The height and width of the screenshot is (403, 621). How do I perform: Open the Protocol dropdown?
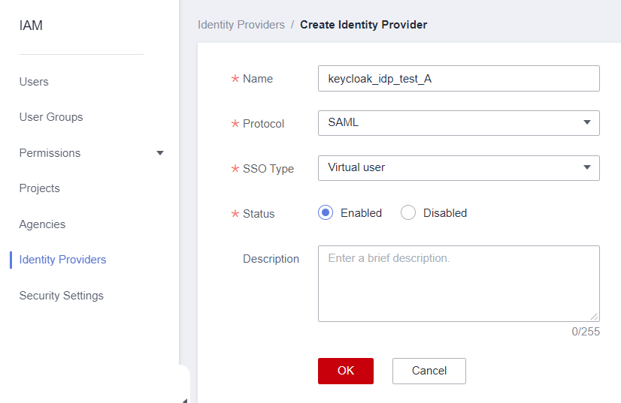459,123
